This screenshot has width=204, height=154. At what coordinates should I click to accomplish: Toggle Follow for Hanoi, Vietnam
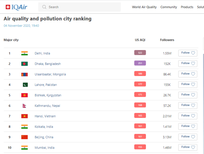coord(188,116)
